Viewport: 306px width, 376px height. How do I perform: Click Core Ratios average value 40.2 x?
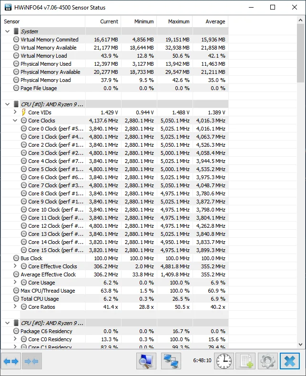218,307
